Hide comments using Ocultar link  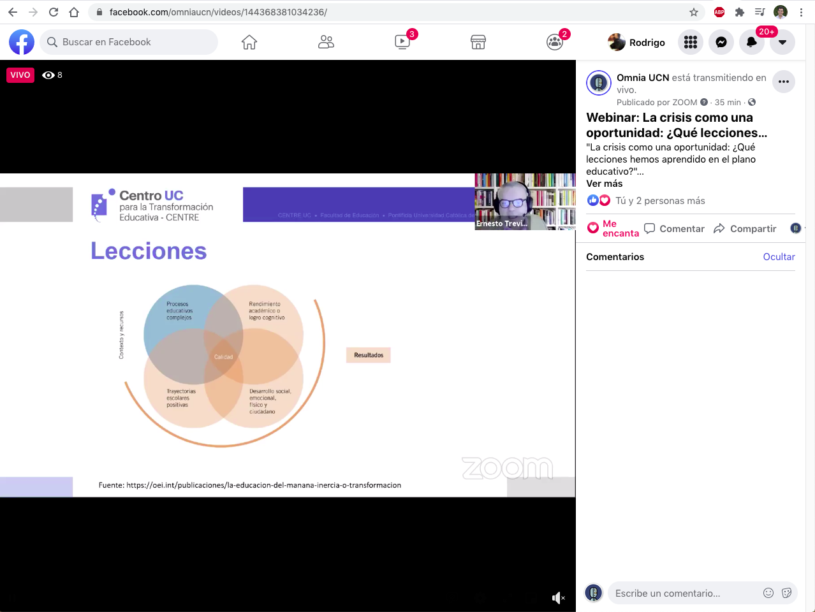pyautogui.click(x=779, y=257)
